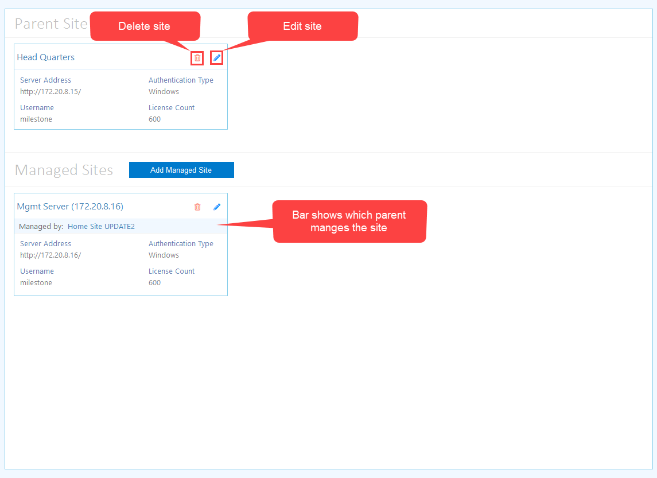657x478 pixels.
Task: Follow the Home Site UPDATE2 link
Action: (x=101, y=227)
